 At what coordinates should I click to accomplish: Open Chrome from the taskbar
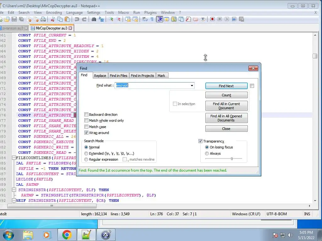click(67, 235)
